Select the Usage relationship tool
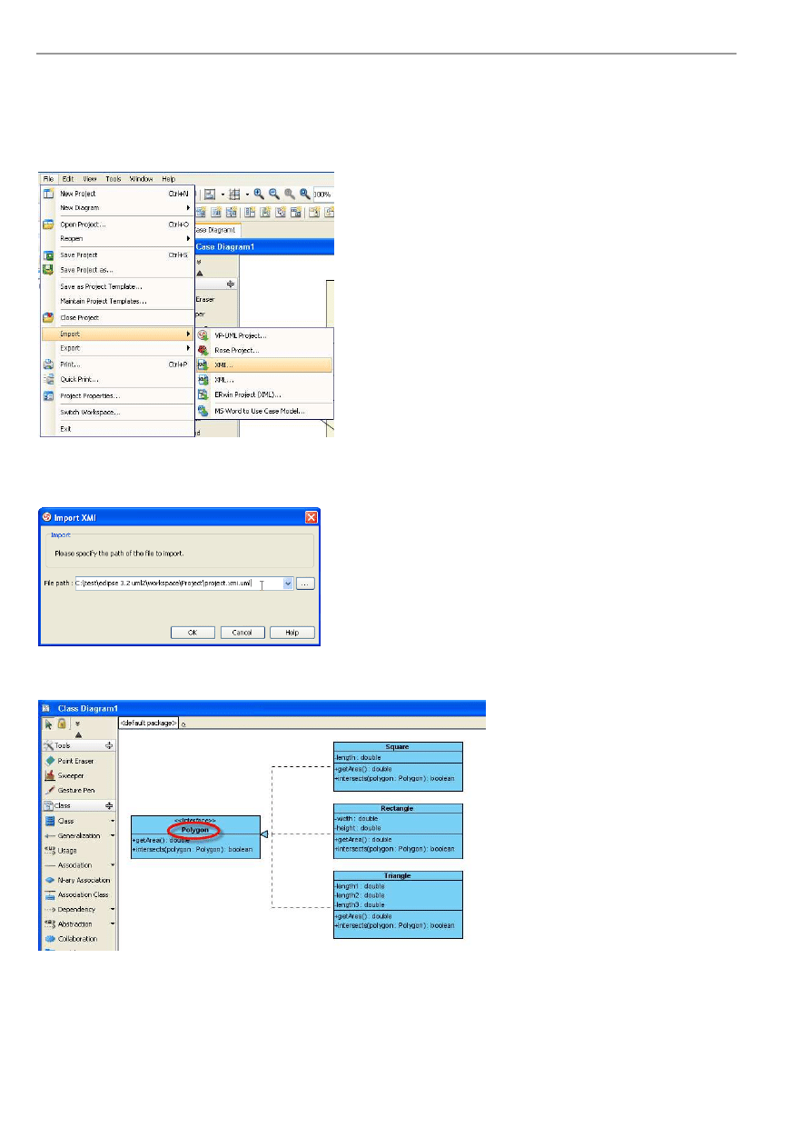This screenshot has width=811, height=1148. point(66,851)
